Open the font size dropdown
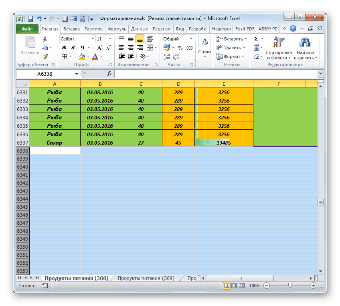 (x=110, y=39)
